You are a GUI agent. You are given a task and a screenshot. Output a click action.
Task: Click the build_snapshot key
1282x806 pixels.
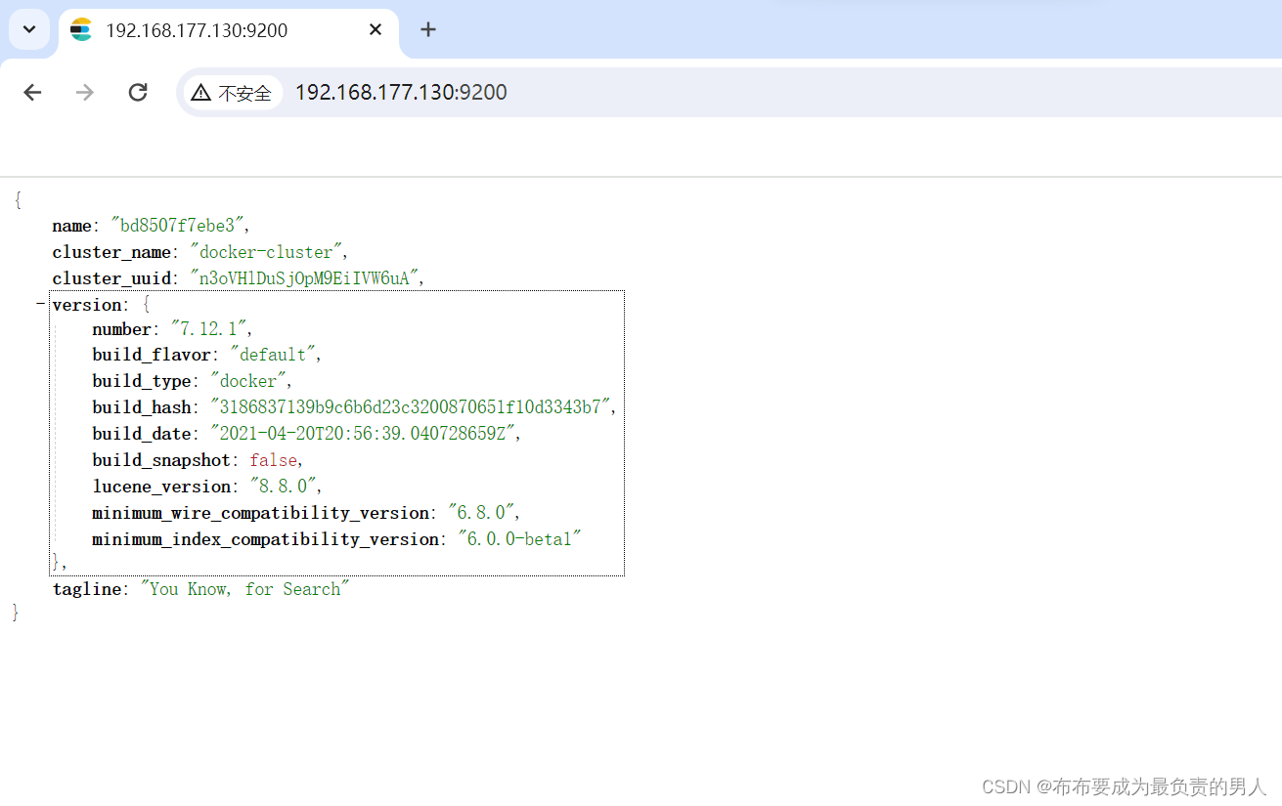[161, 460]
